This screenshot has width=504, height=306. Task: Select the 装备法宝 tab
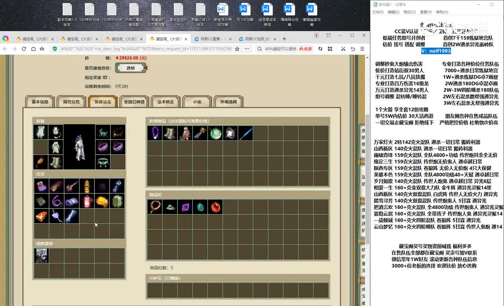point(103,102)
